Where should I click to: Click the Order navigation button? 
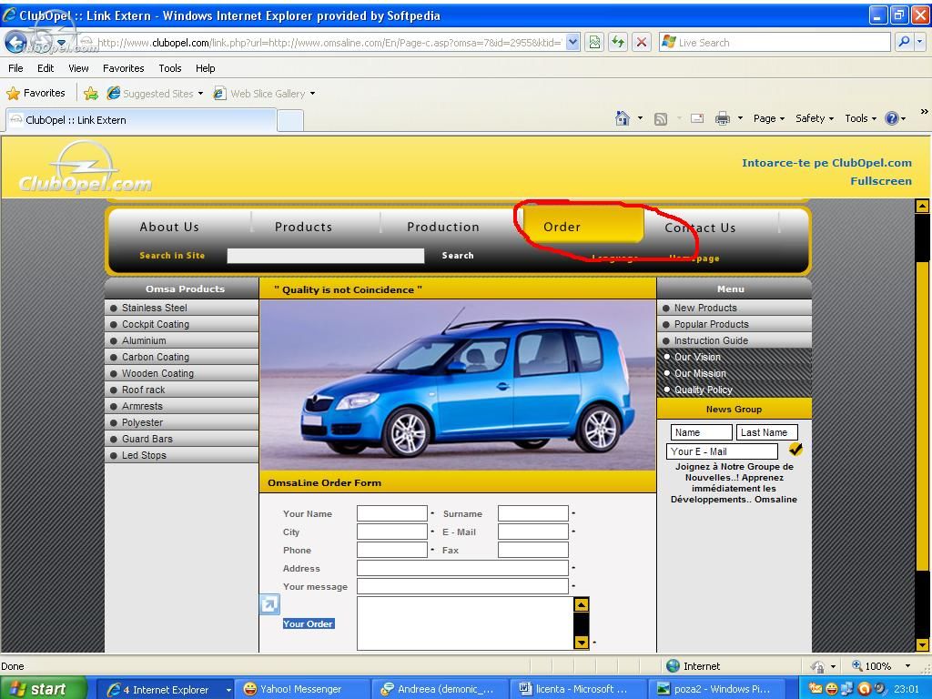[x=582, y=225]
